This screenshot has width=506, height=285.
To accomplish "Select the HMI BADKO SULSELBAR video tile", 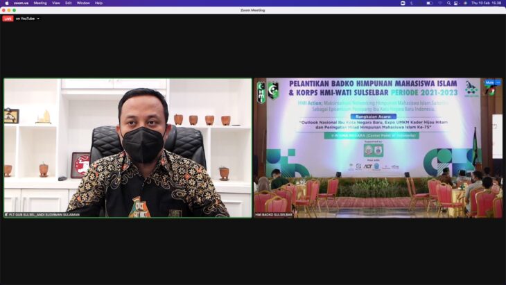I will click(x=378, y=148).
